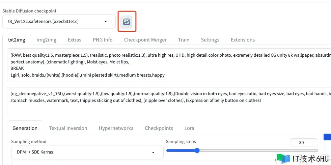The height and width of the screenshot is (165, 331).
Task: Click the Sampling steps slider handle
Action: click(197, 150)
